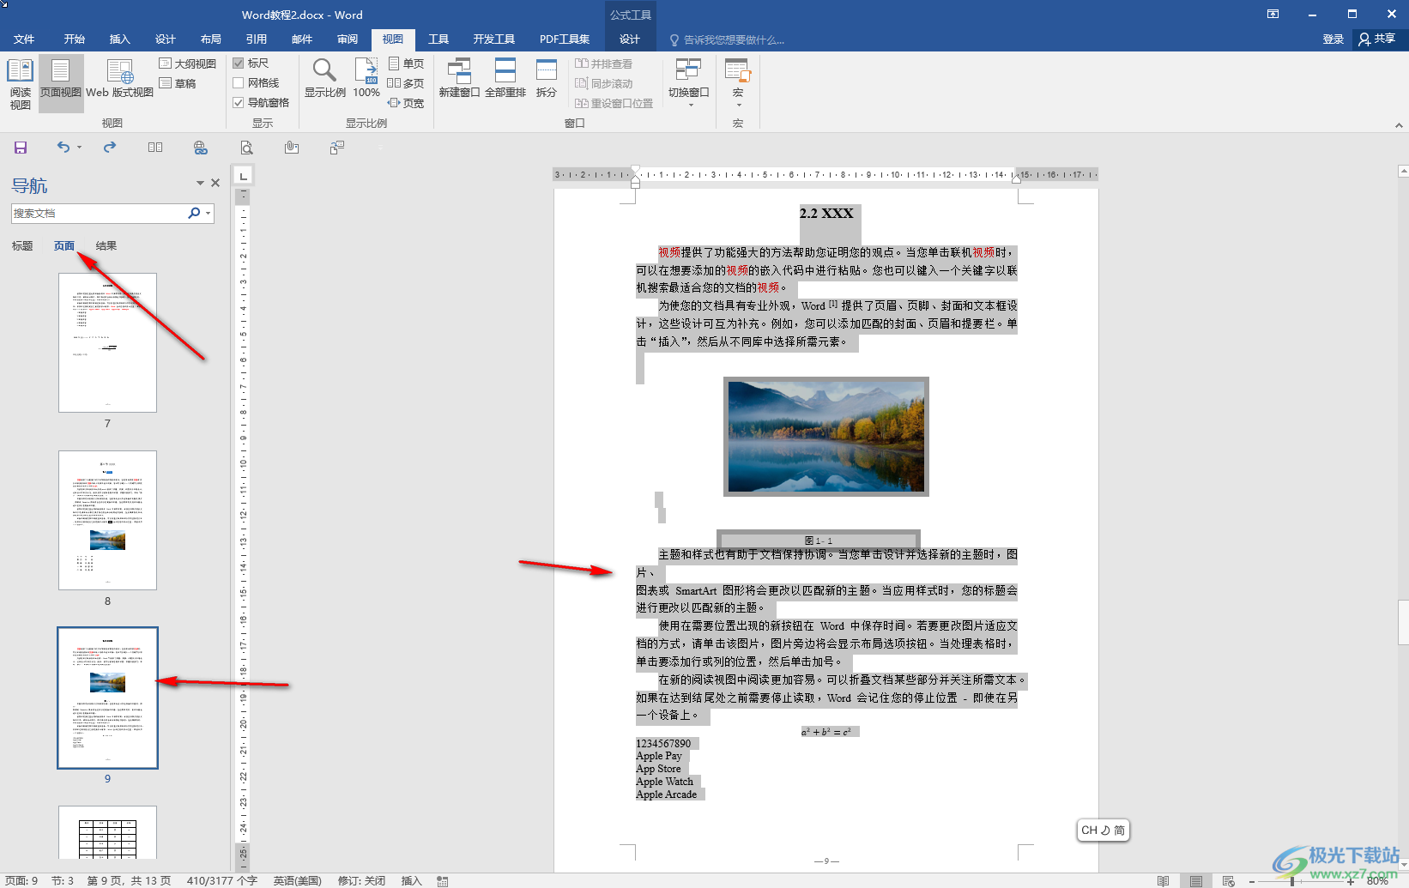Enable the Gridlines checkbox
The height and width of the screenshot is (888, 1409).
tap(239, 83)
